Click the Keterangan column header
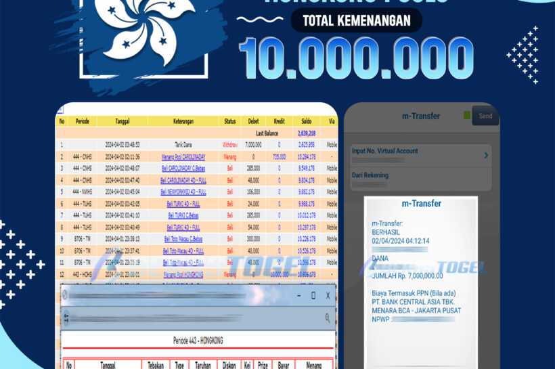The width and height of the screenshot is (555, 369). pyautogui.click(x=183, y=121)
